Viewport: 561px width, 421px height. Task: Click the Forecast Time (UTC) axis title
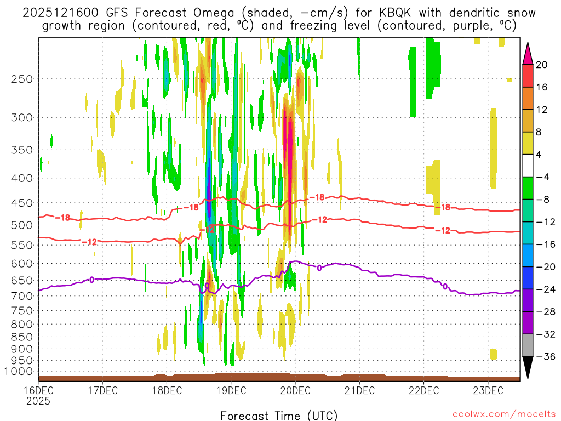(279, 416)
